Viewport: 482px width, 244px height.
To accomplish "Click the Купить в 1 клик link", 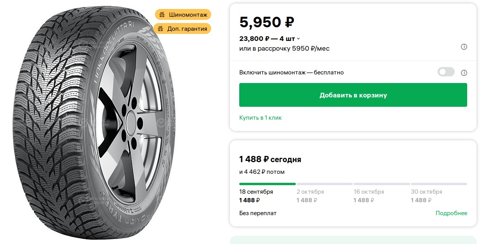I will click(260, 118).
